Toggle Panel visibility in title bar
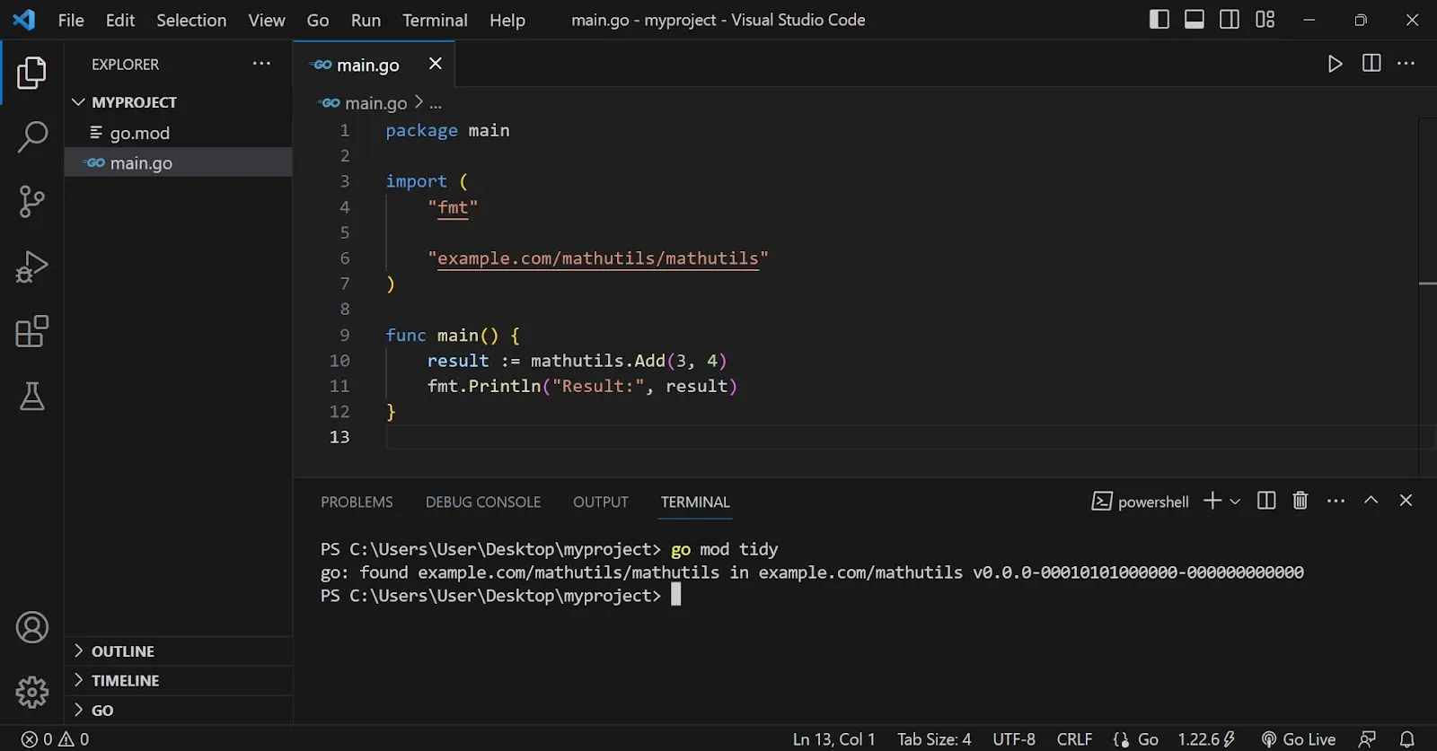 [x=1195, y=20]
